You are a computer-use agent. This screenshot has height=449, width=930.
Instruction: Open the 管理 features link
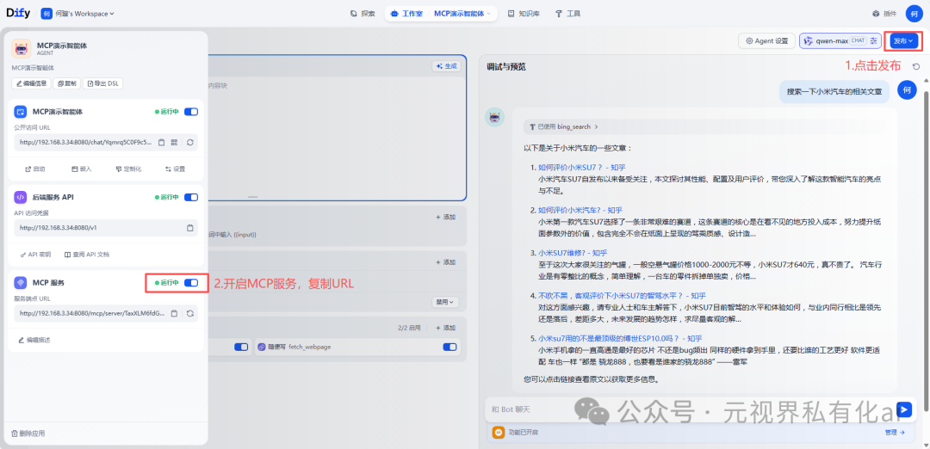895,433
